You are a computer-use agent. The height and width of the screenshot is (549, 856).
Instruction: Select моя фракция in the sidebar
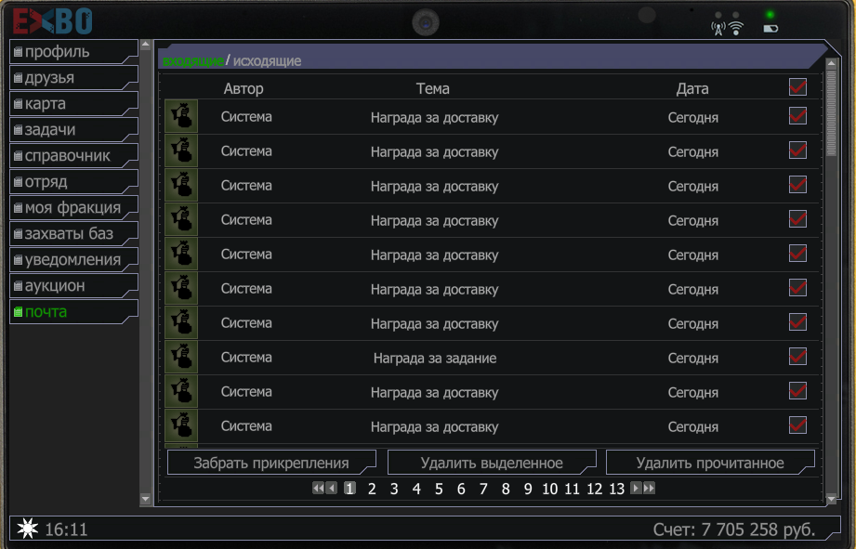click(73, 208)
